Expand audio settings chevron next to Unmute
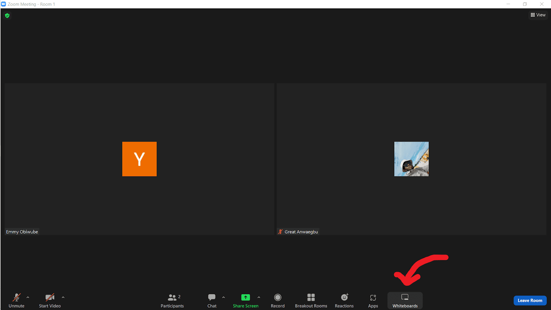This screenshot has height=310, width=551. 28,297
